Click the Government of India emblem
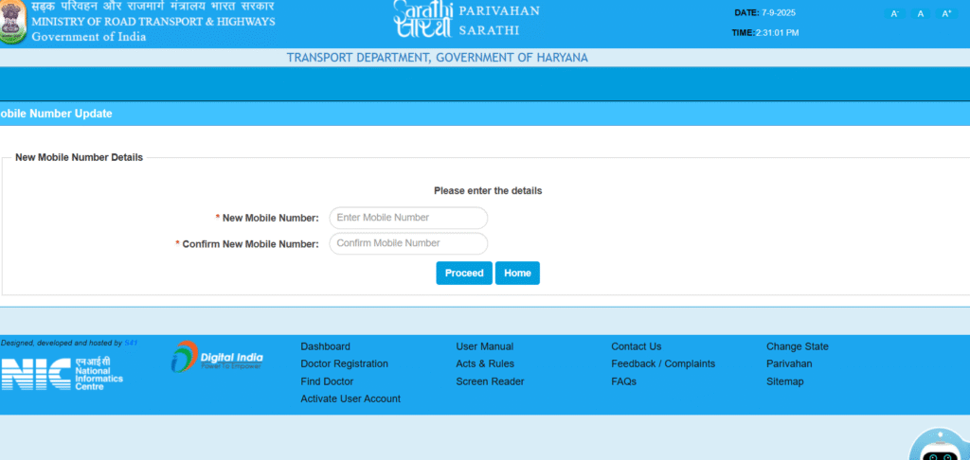The width and height of the screenshot is (970, 460). point(12,23)
